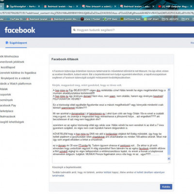Close the Pénz érkezett browser tab
Viewport: 194px width, 194px height.
point(115,6)
